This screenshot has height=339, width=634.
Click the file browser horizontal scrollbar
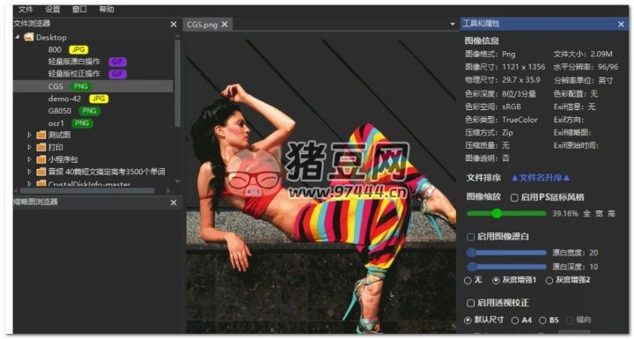(x=87, y=190)
